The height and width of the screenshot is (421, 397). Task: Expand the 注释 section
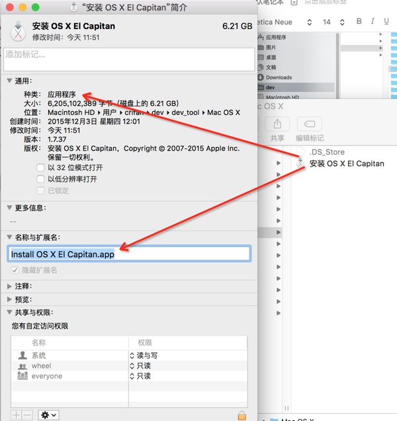pyautogui.click(x=9, y=286)
